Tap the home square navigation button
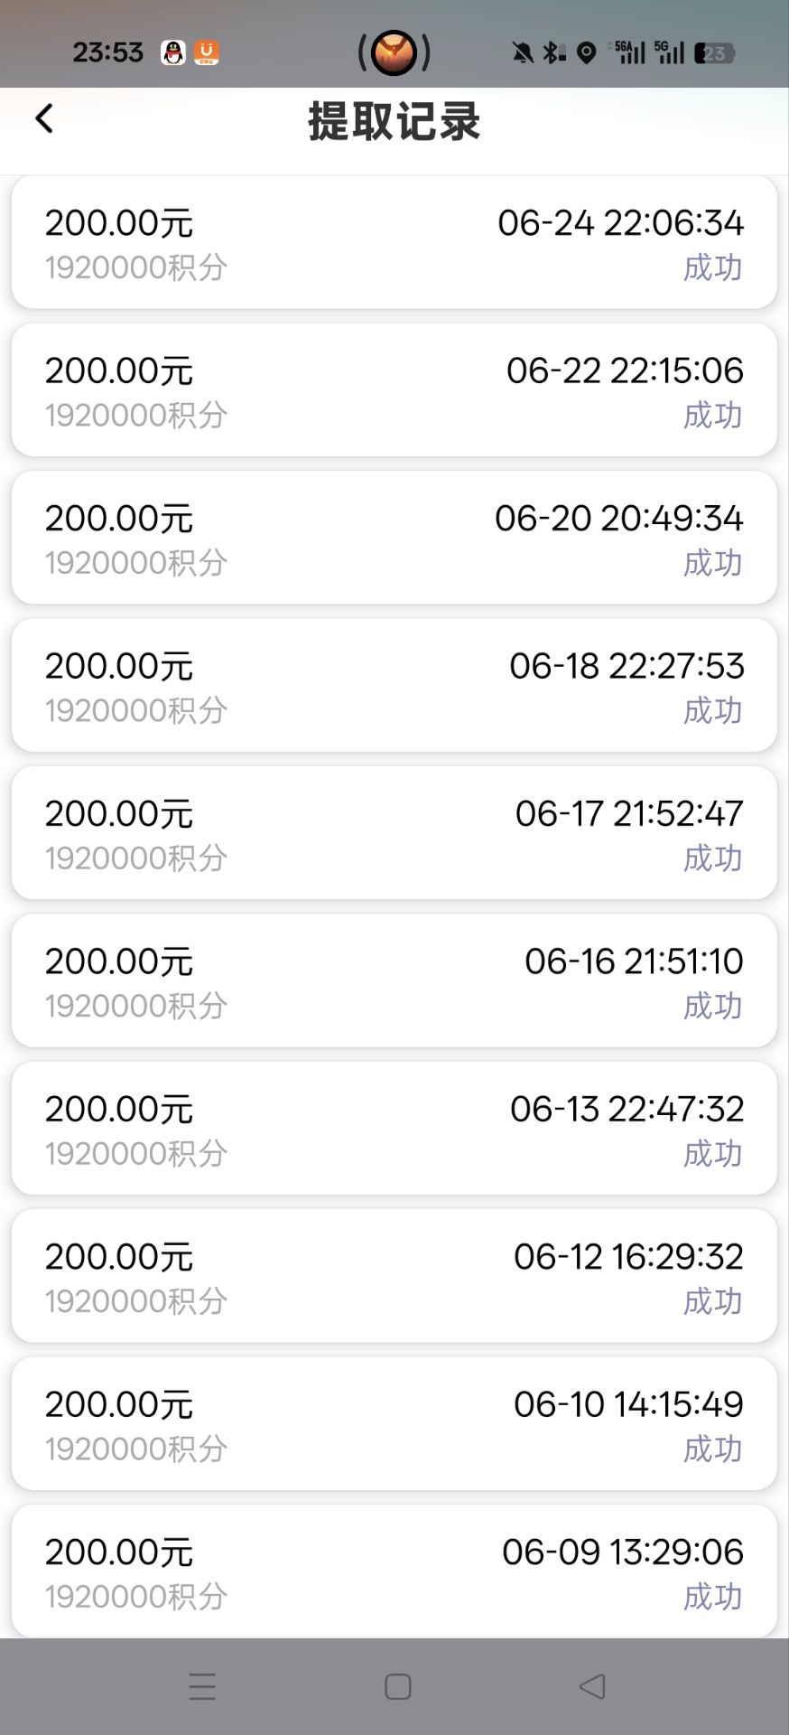 pos(398,1686)
